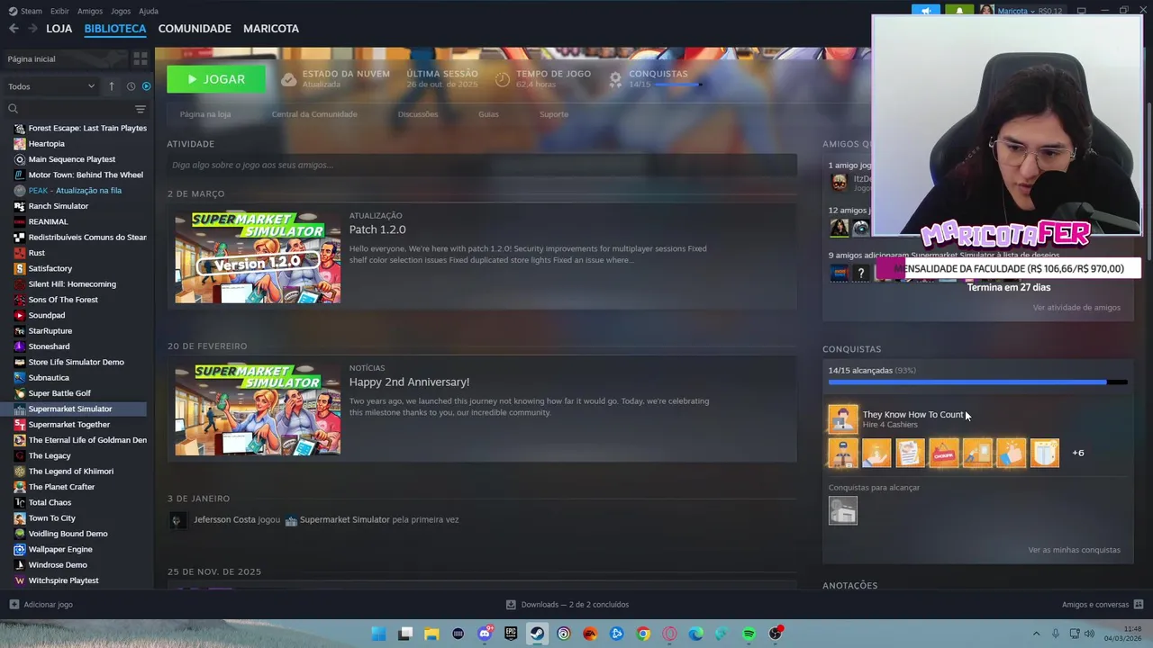The width and height of the screenshot is (1153, 648).
Task: Open Epic Games Launcher from taskbar
Action: pos(511,634)
